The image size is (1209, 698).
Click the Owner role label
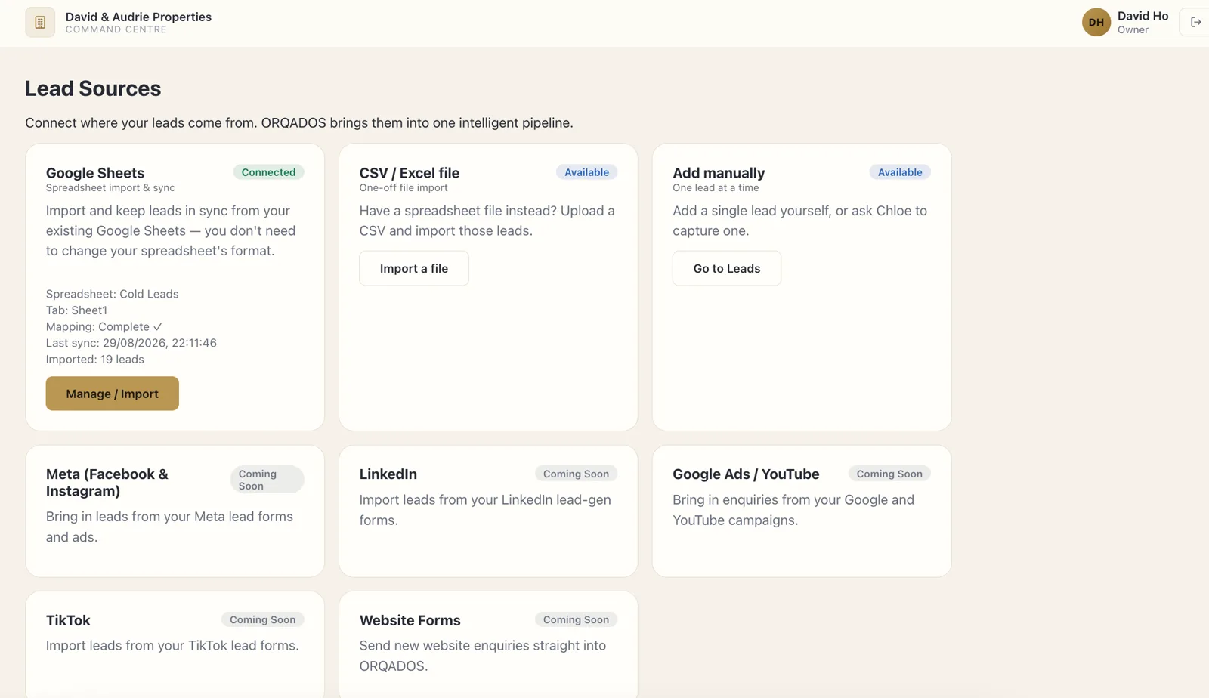pos(1133,30)
